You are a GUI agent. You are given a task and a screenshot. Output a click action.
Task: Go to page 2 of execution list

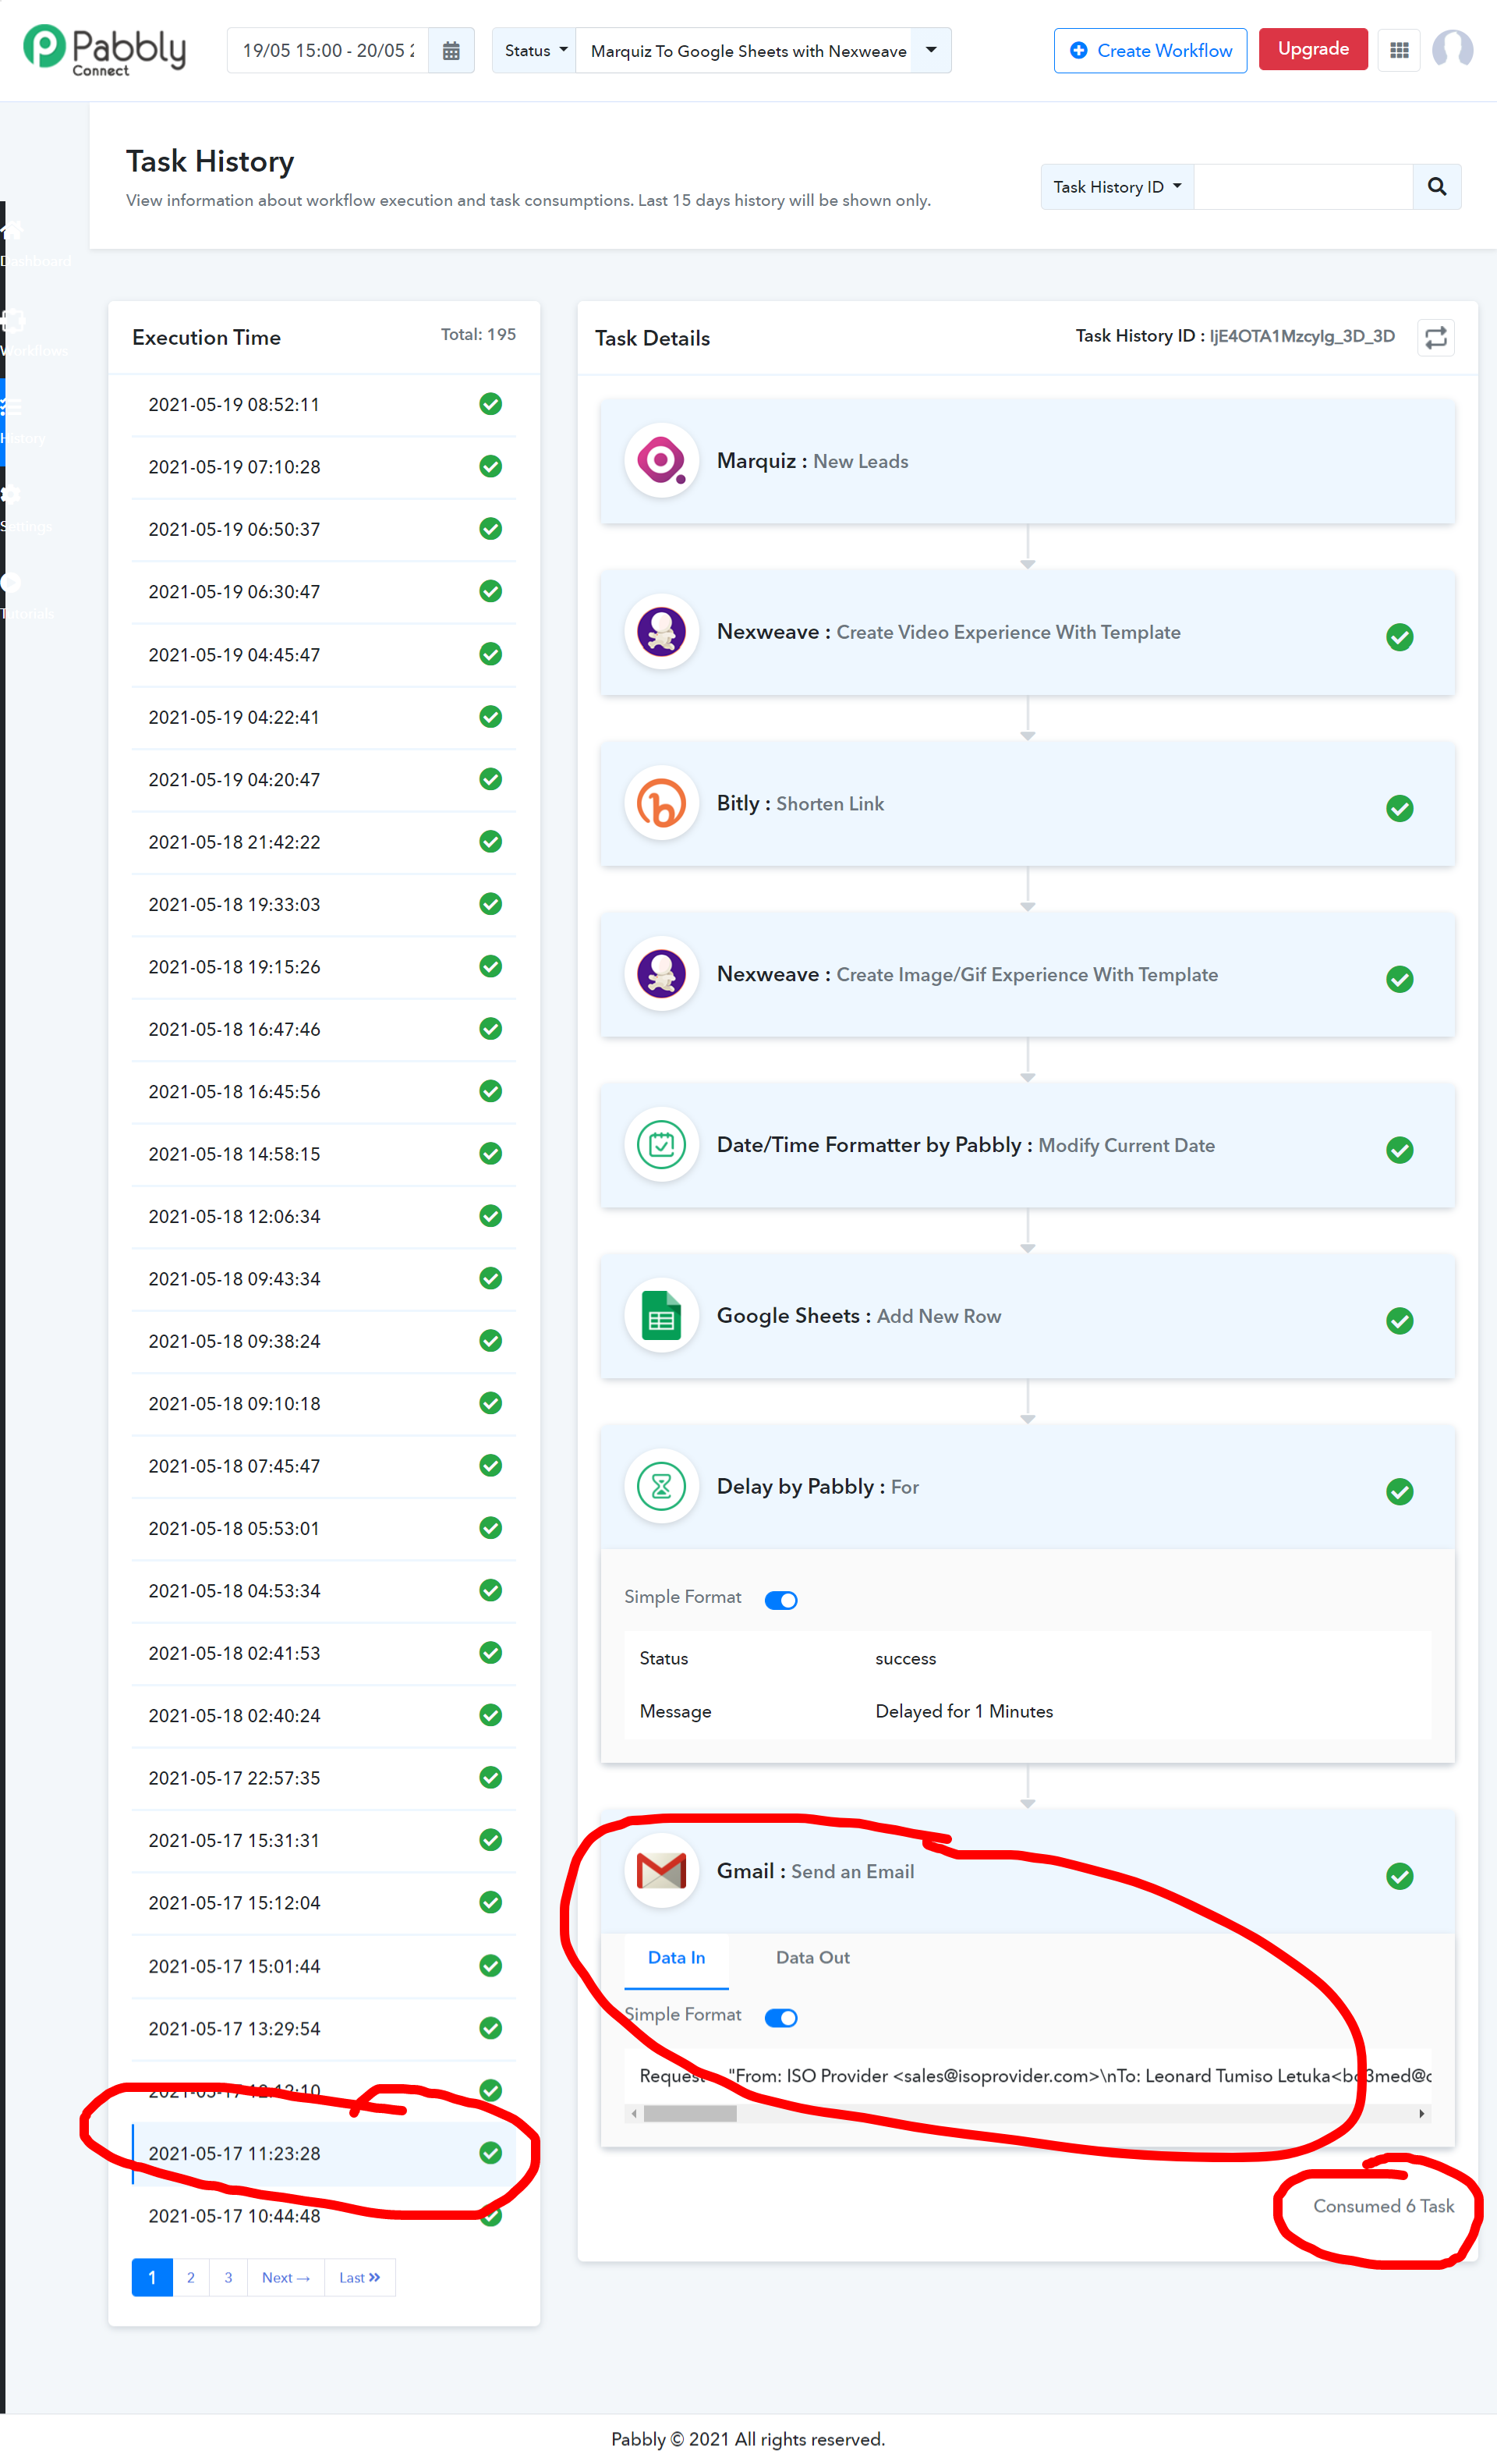[191, 2277]
